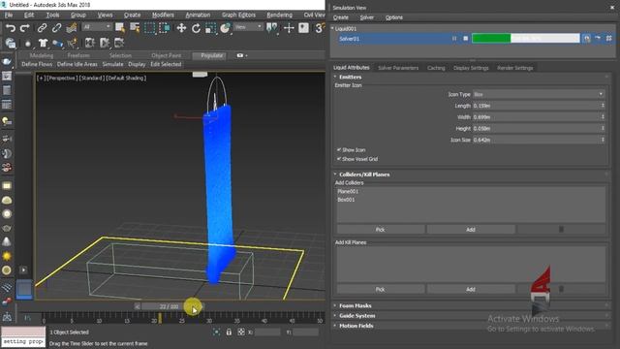This screenshot has width=620, height=349.
Task: Click the Select and Manipulate crosshair icon
Action: (289, 28)
